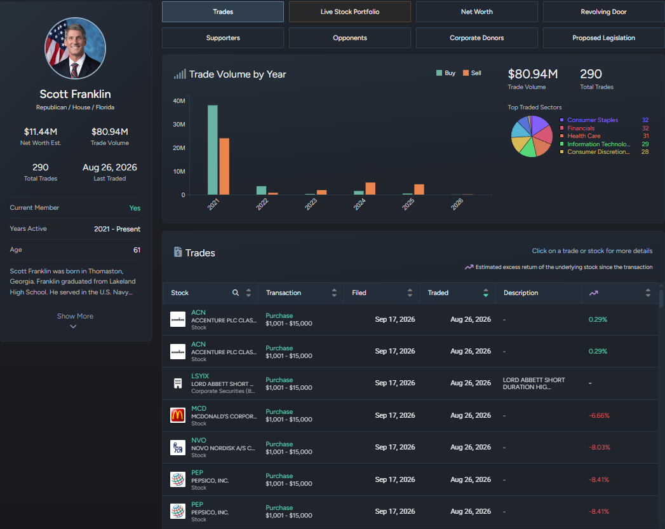Open the Net Worth tab

click(x=477, y=12)
